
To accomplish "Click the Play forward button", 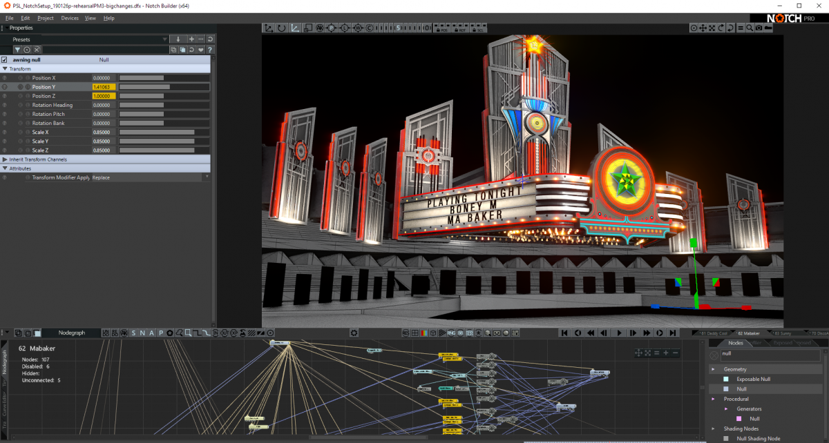I will click(620, 333).
